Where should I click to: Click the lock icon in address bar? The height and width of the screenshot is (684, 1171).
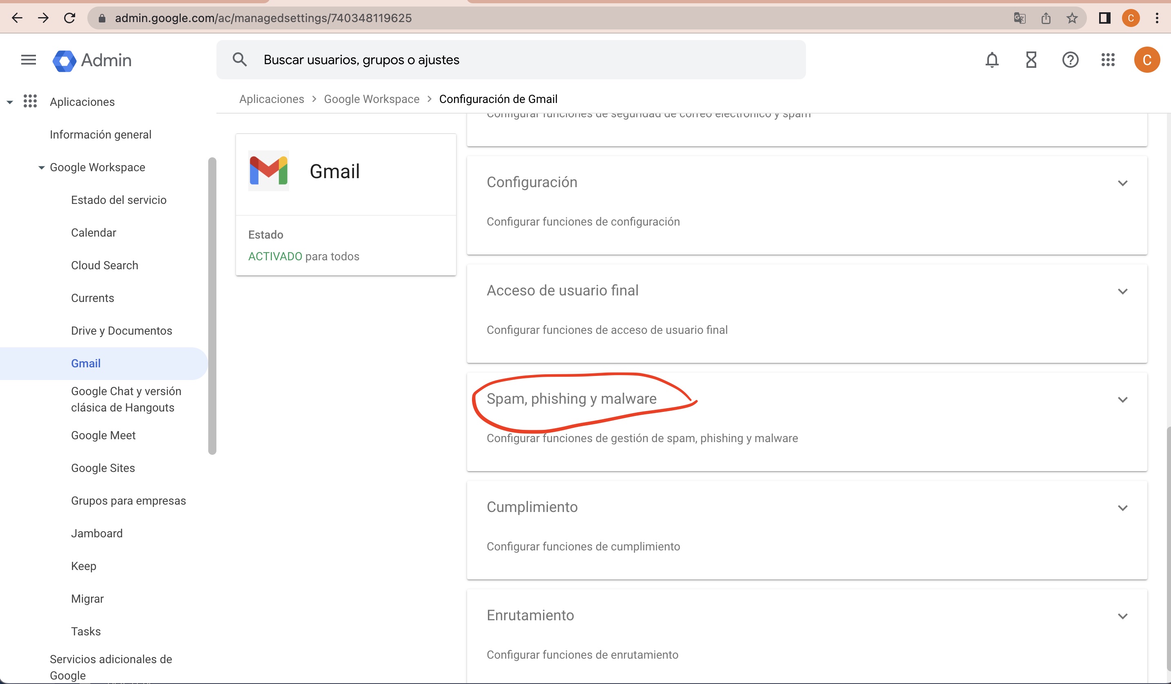click(102, 18)
